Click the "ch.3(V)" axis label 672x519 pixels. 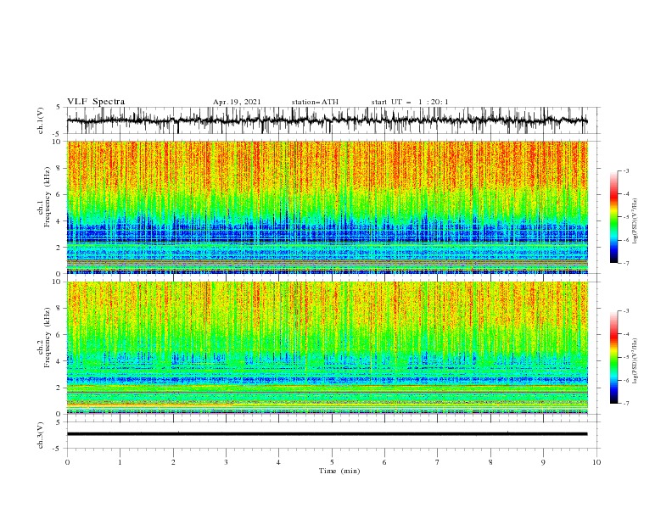(x=41, y=435)
